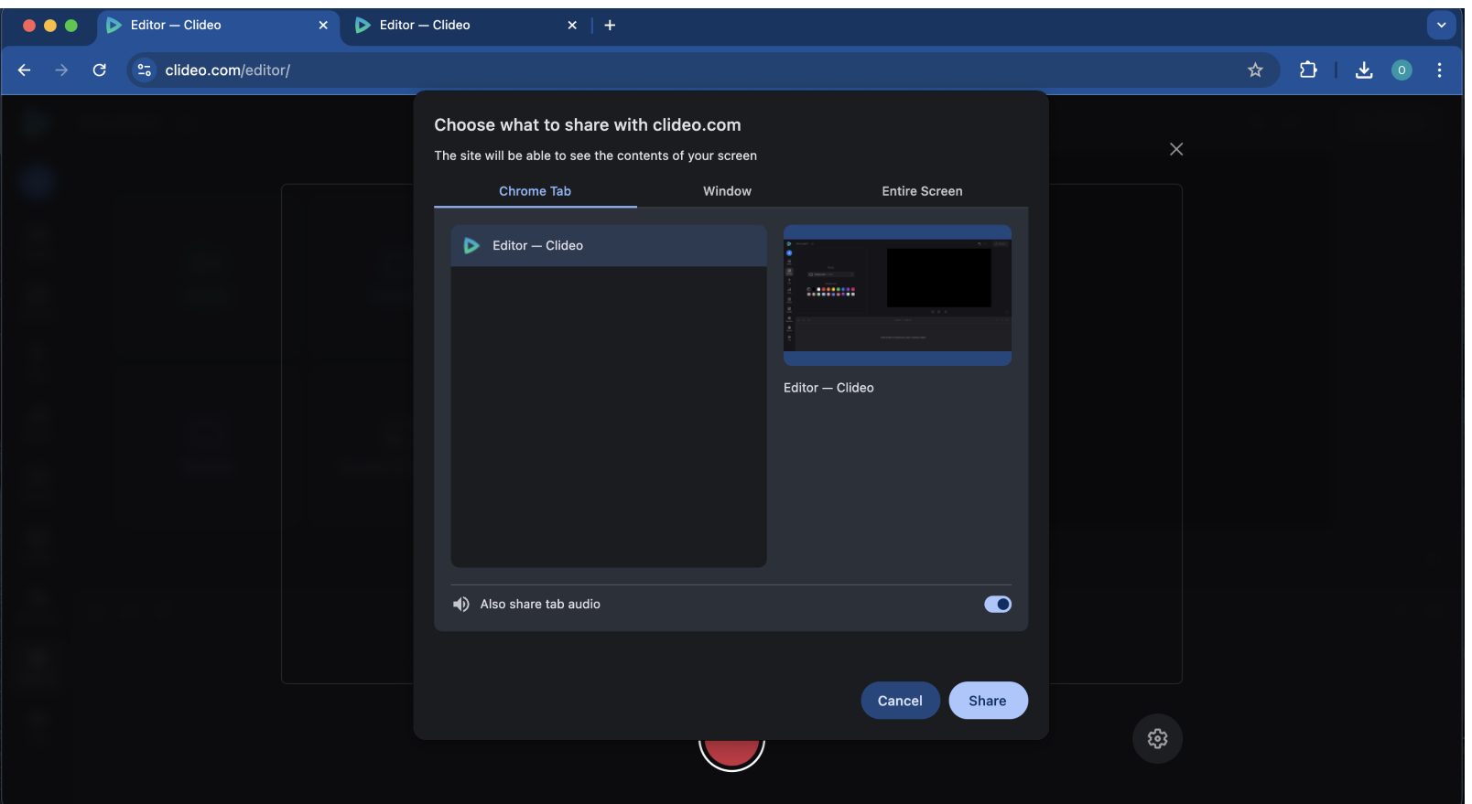Viewport: 1472px width, 804px height.
Task: Reload the clideo.com page
Action: [100, 70]
